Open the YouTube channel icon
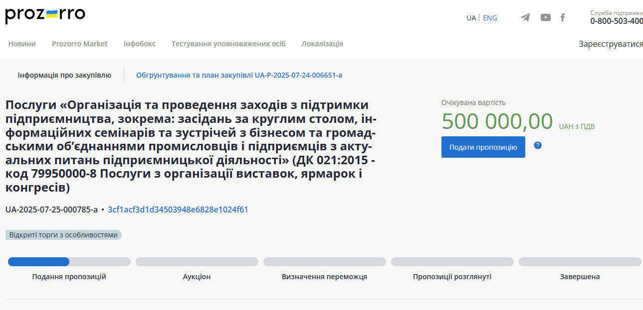Image resolution: width=643 pixels, height=310 pixels. [546, 17]
